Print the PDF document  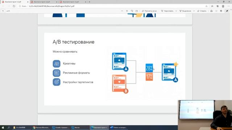pos(211,11)
